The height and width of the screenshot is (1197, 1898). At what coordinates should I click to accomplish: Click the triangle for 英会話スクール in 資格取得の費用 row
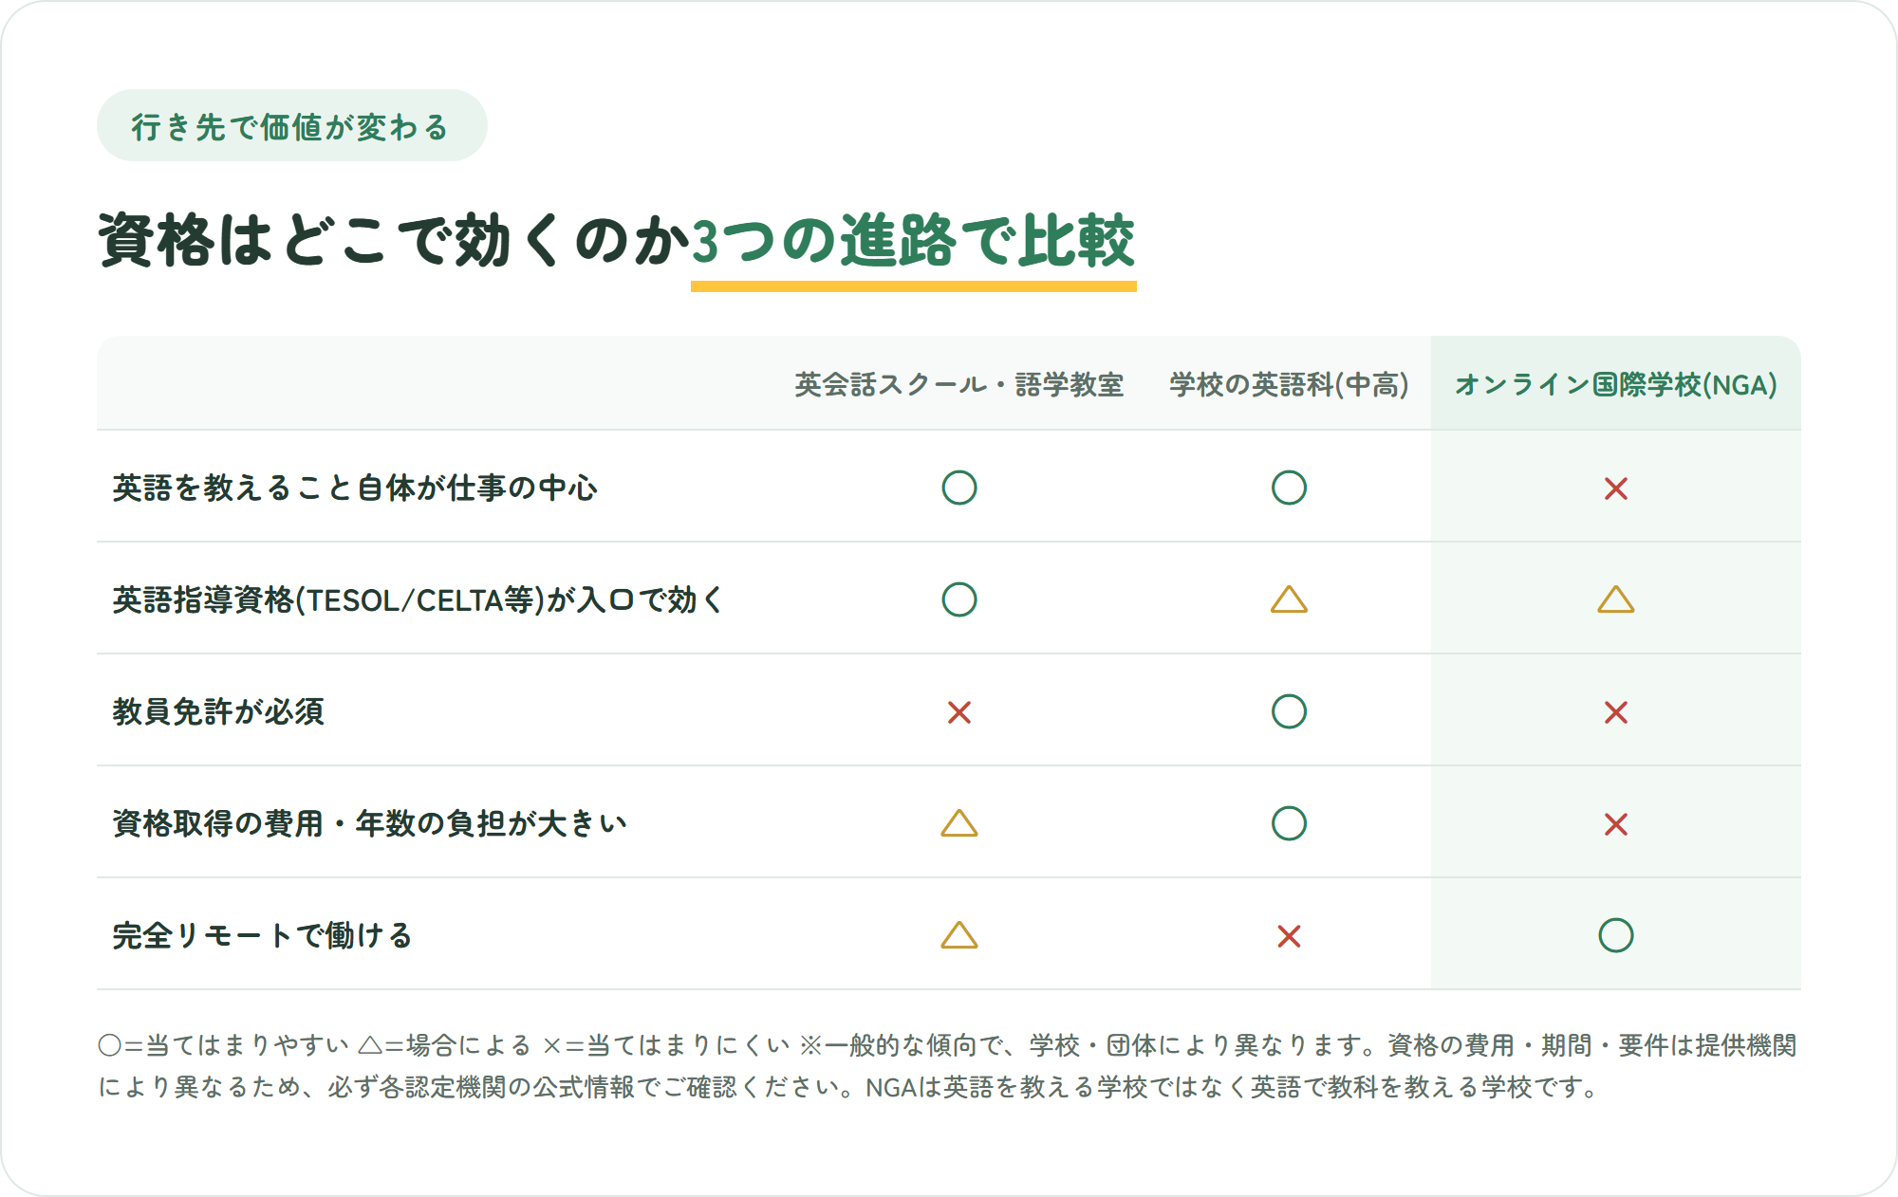[958, 823]
